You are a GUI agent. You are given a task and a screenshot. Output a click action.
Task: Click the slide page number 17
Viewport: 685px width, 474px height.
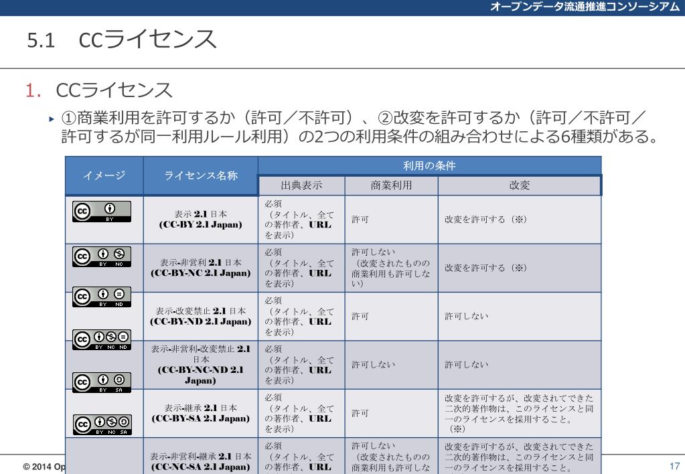click(x=674, y=466)
